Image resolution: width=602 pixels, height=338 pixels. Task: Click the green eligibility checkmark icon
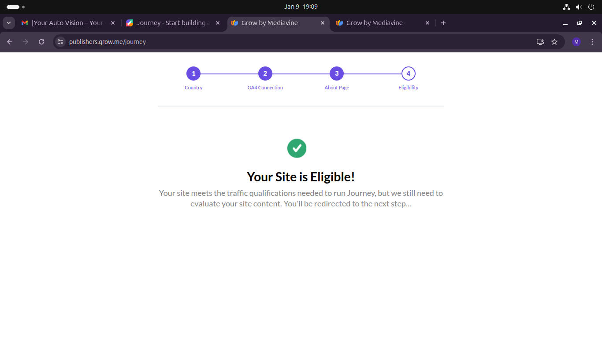[297, 148]
